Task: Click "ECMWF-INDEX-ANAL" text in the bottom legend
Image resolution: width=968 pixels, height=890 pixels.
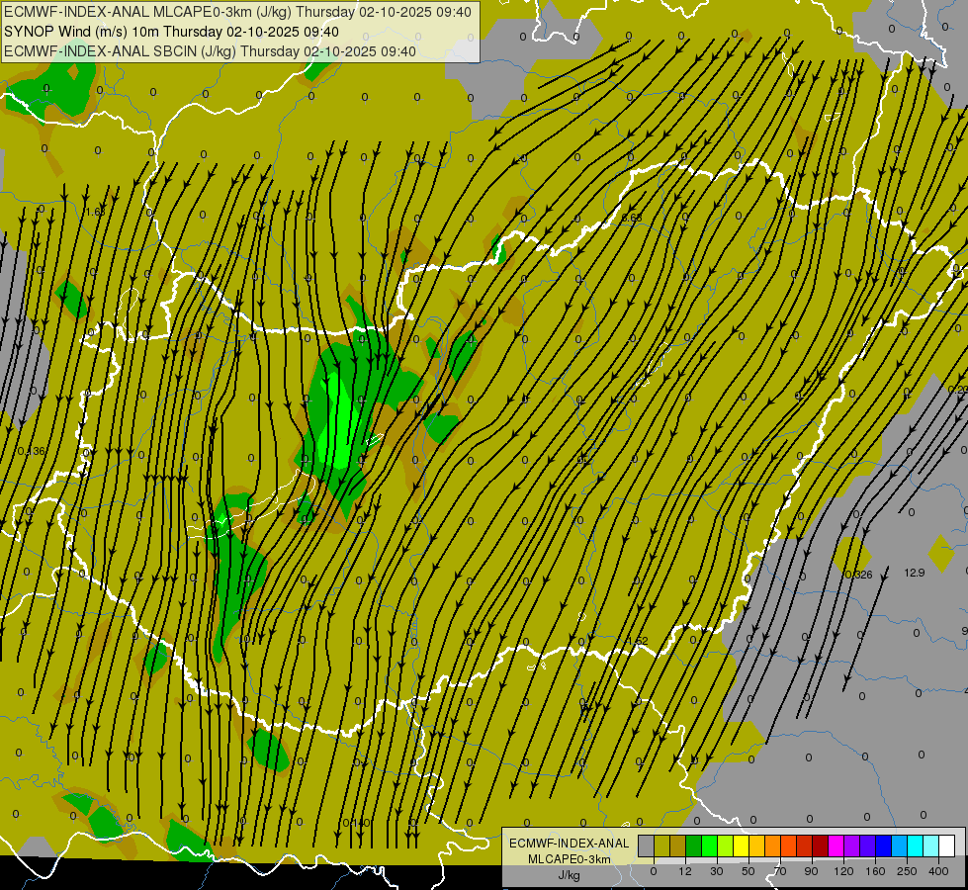Action: pos(569,844)
